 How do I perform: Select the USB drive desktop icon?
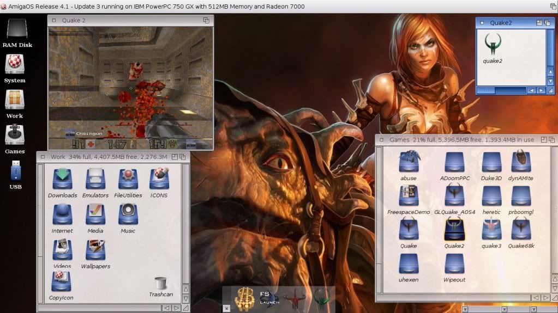point(15,172)
